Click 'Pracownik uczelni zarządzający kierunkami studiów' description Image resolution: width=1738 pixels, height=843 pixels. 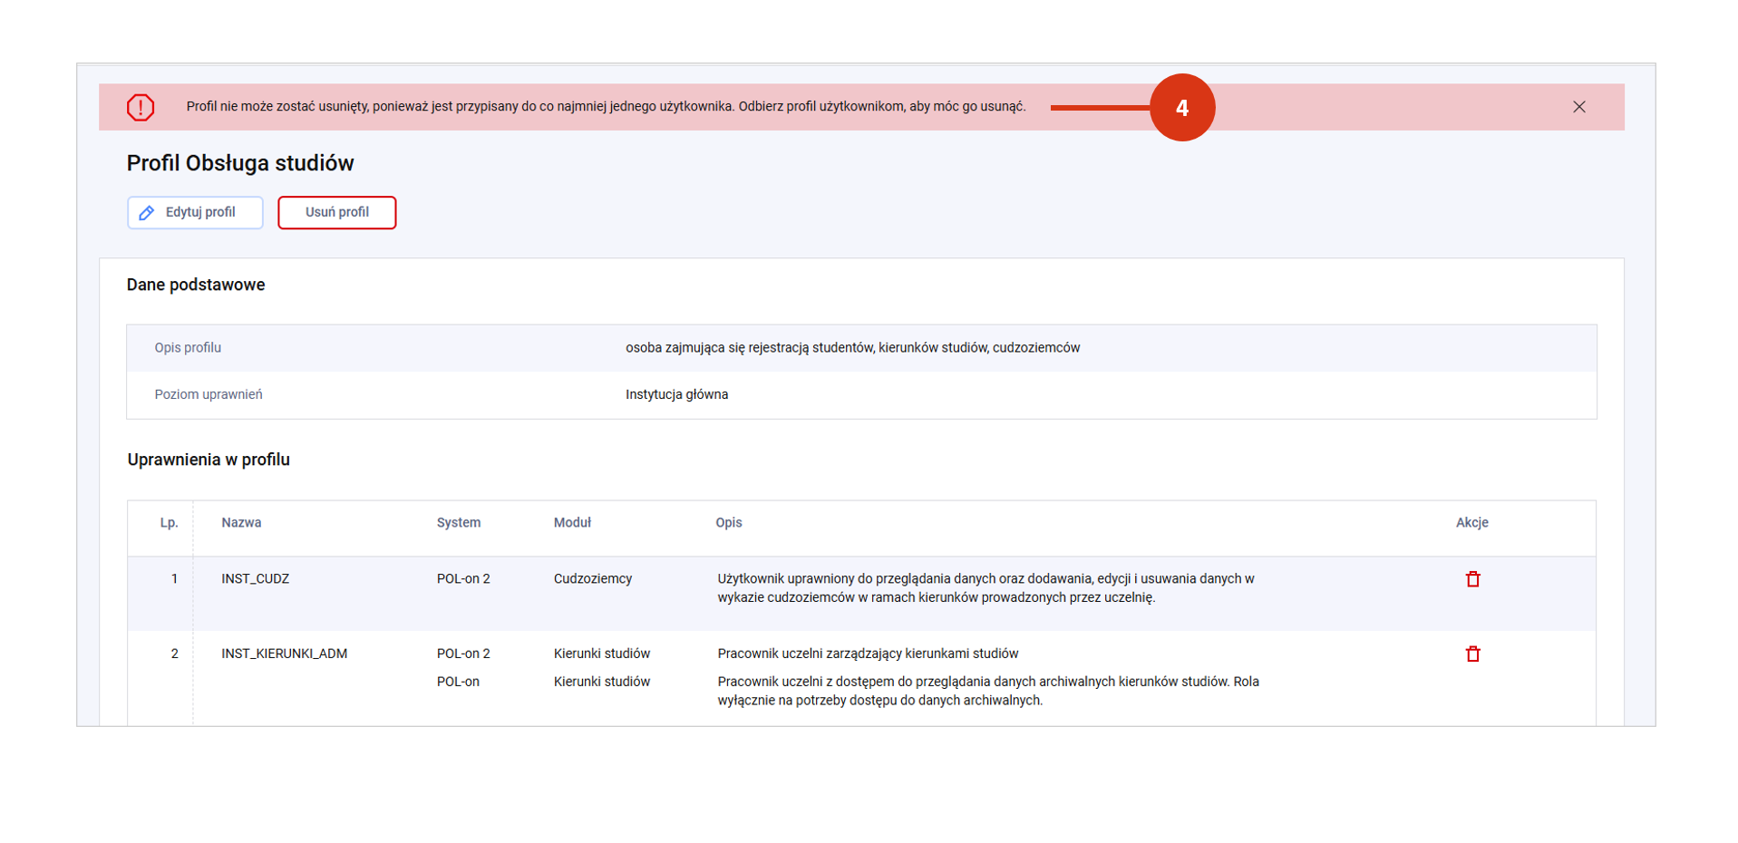click(868, 654)
